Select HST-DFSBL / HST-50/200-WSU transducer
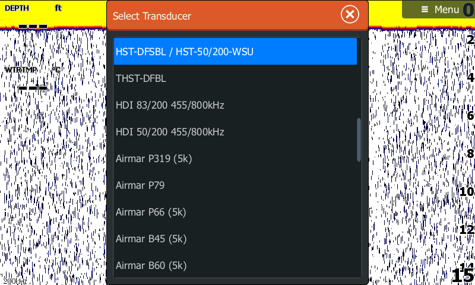The image size is (475, 285). [x=235, y=52]
